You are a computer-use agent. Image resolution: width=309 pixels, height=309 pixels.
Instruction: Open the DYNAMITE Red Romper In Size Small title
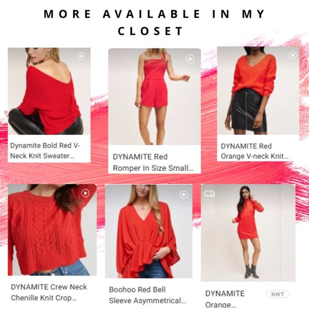[153, 162]
